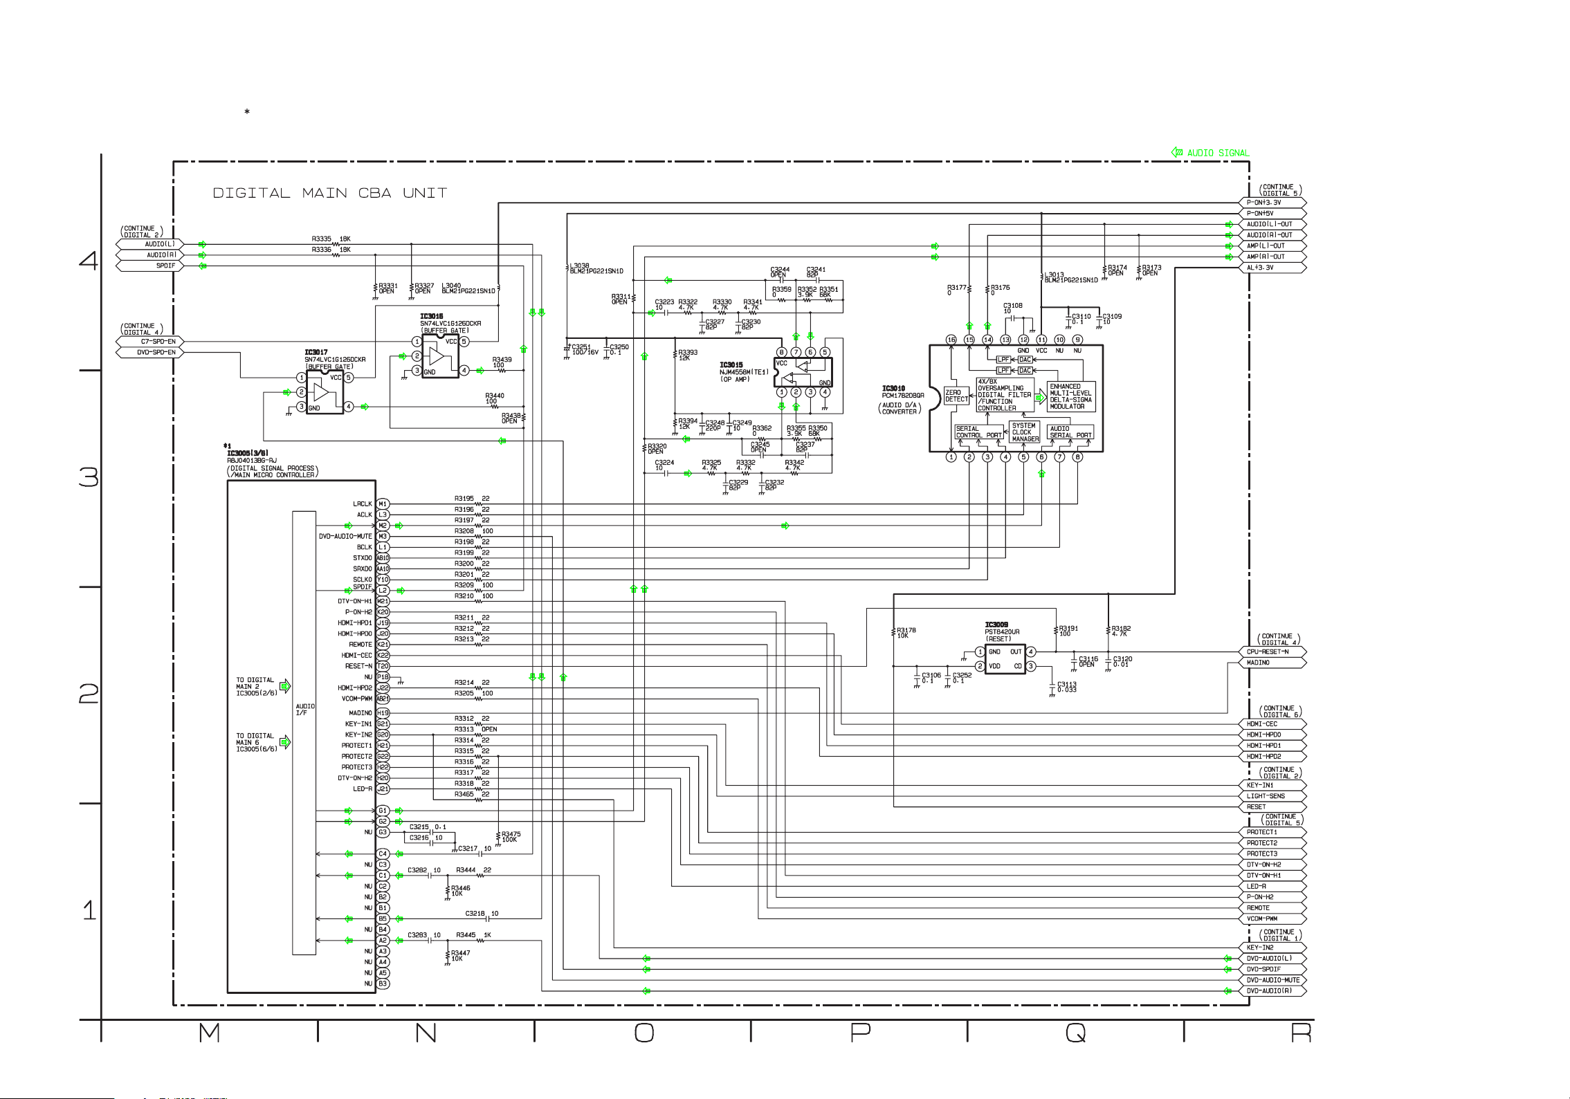1570x1099 pixels.
Task: Click the AUDIO I/F vertical block
Action: (x=304, y=710)
